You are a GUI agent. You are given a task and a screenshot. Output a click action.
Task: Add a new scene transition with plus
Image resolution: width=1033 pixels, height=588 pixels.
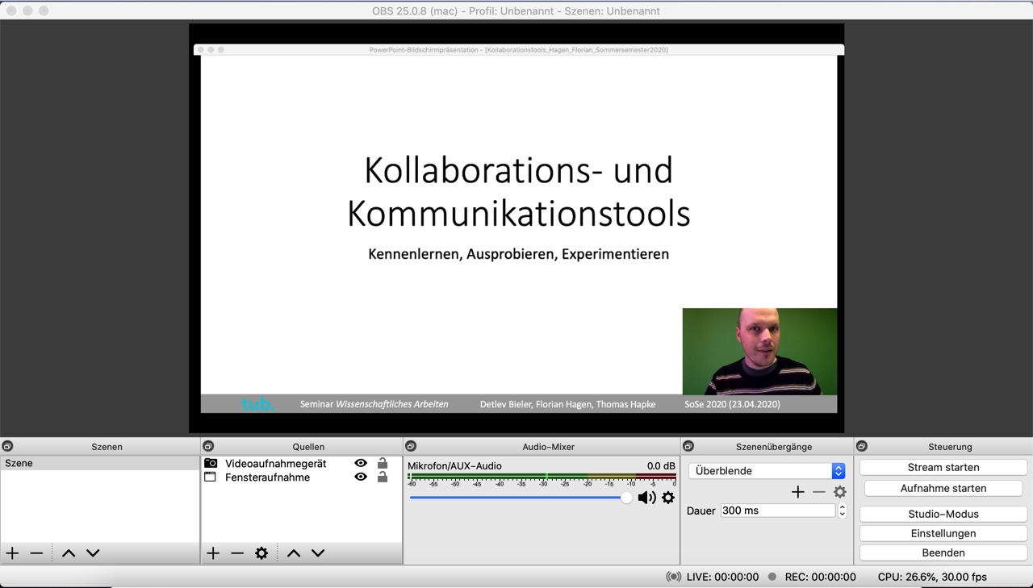click(x=797, y=491)
